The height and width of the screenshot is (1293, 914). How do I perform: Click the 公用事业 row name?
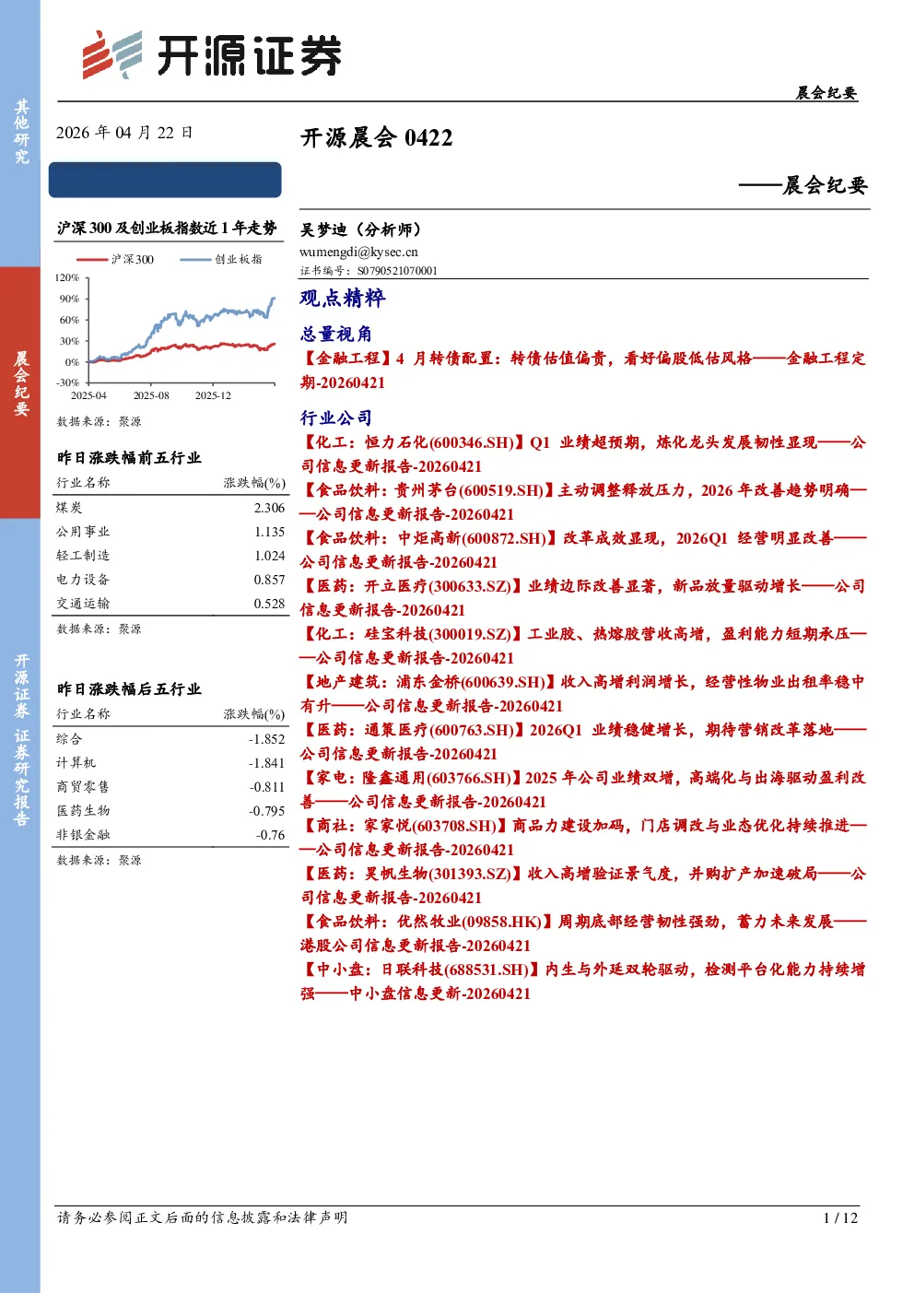tap(83, 532)
